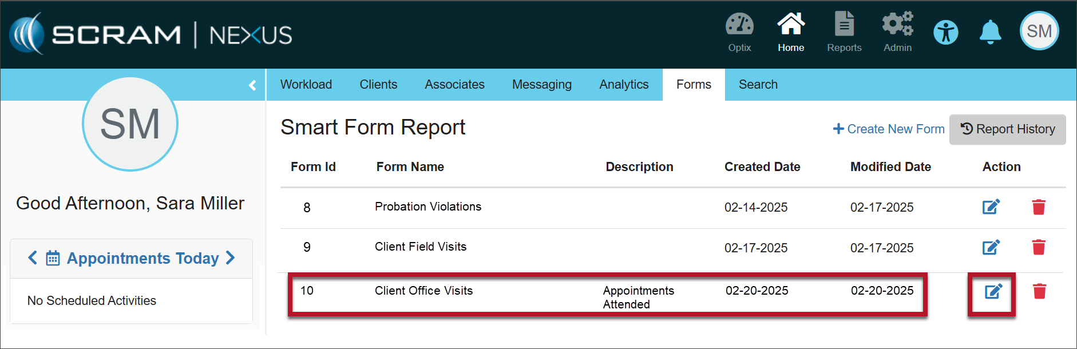Image resolution: width=1077 pixels, height=349 pixels.
Task: Switch to the Analytics tab
Action: pos(624,85)
